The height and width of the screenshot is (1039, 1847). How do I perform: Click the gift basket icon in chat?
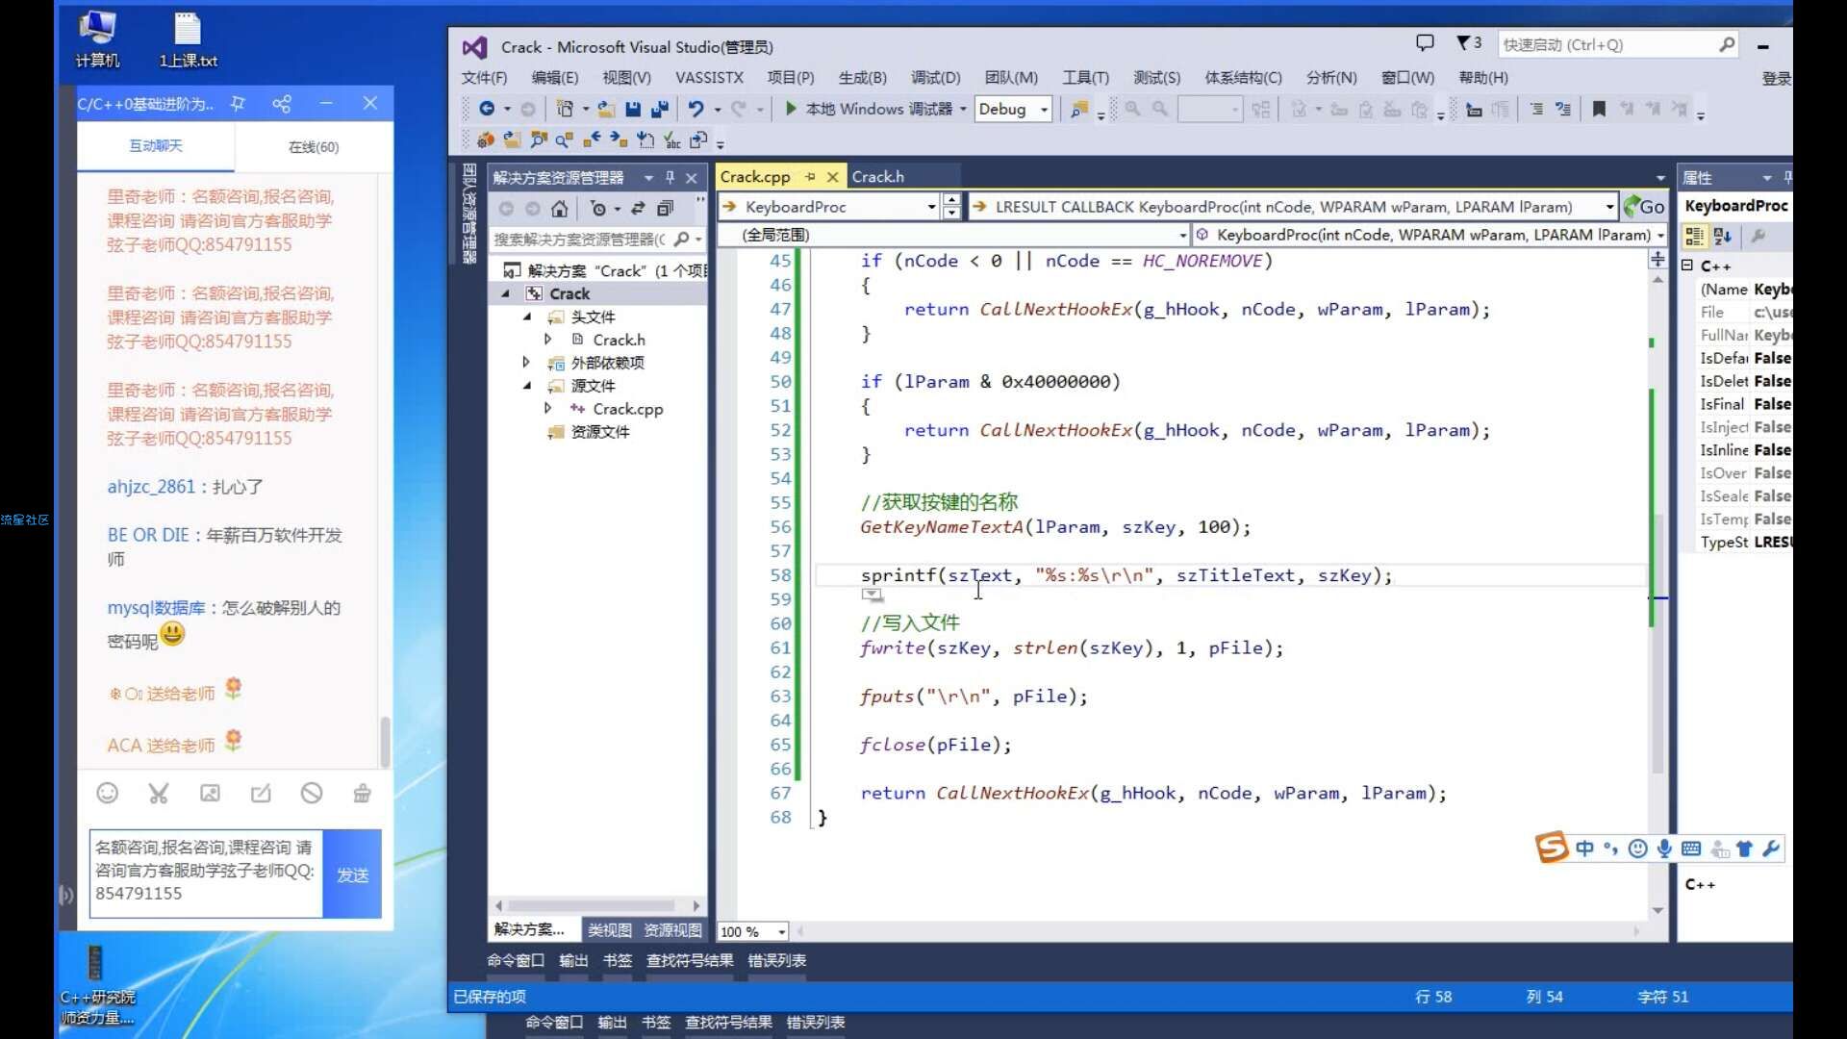coord(362,793)
